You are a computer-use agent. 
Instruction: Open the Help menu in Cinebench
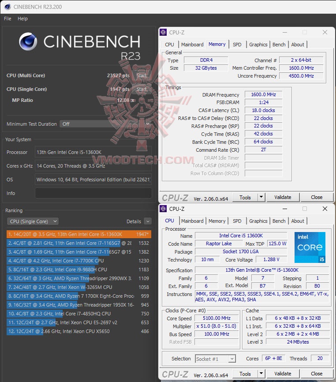(22, 19)
